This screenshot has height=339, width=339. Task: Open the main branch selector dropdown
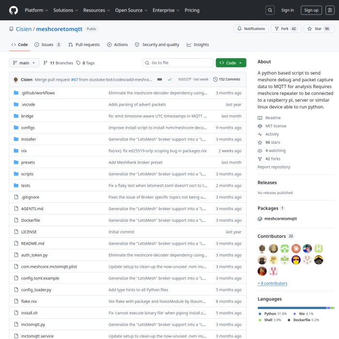pyautogui.click(x=24, y=62)
